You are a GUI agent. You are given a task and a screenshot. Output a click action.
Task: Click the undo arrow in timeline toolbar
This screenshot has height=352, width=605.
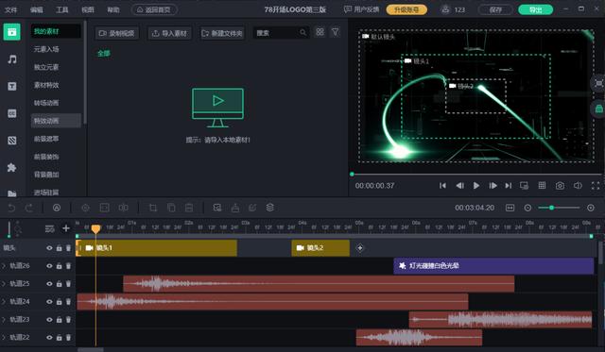tap(11, 208)
